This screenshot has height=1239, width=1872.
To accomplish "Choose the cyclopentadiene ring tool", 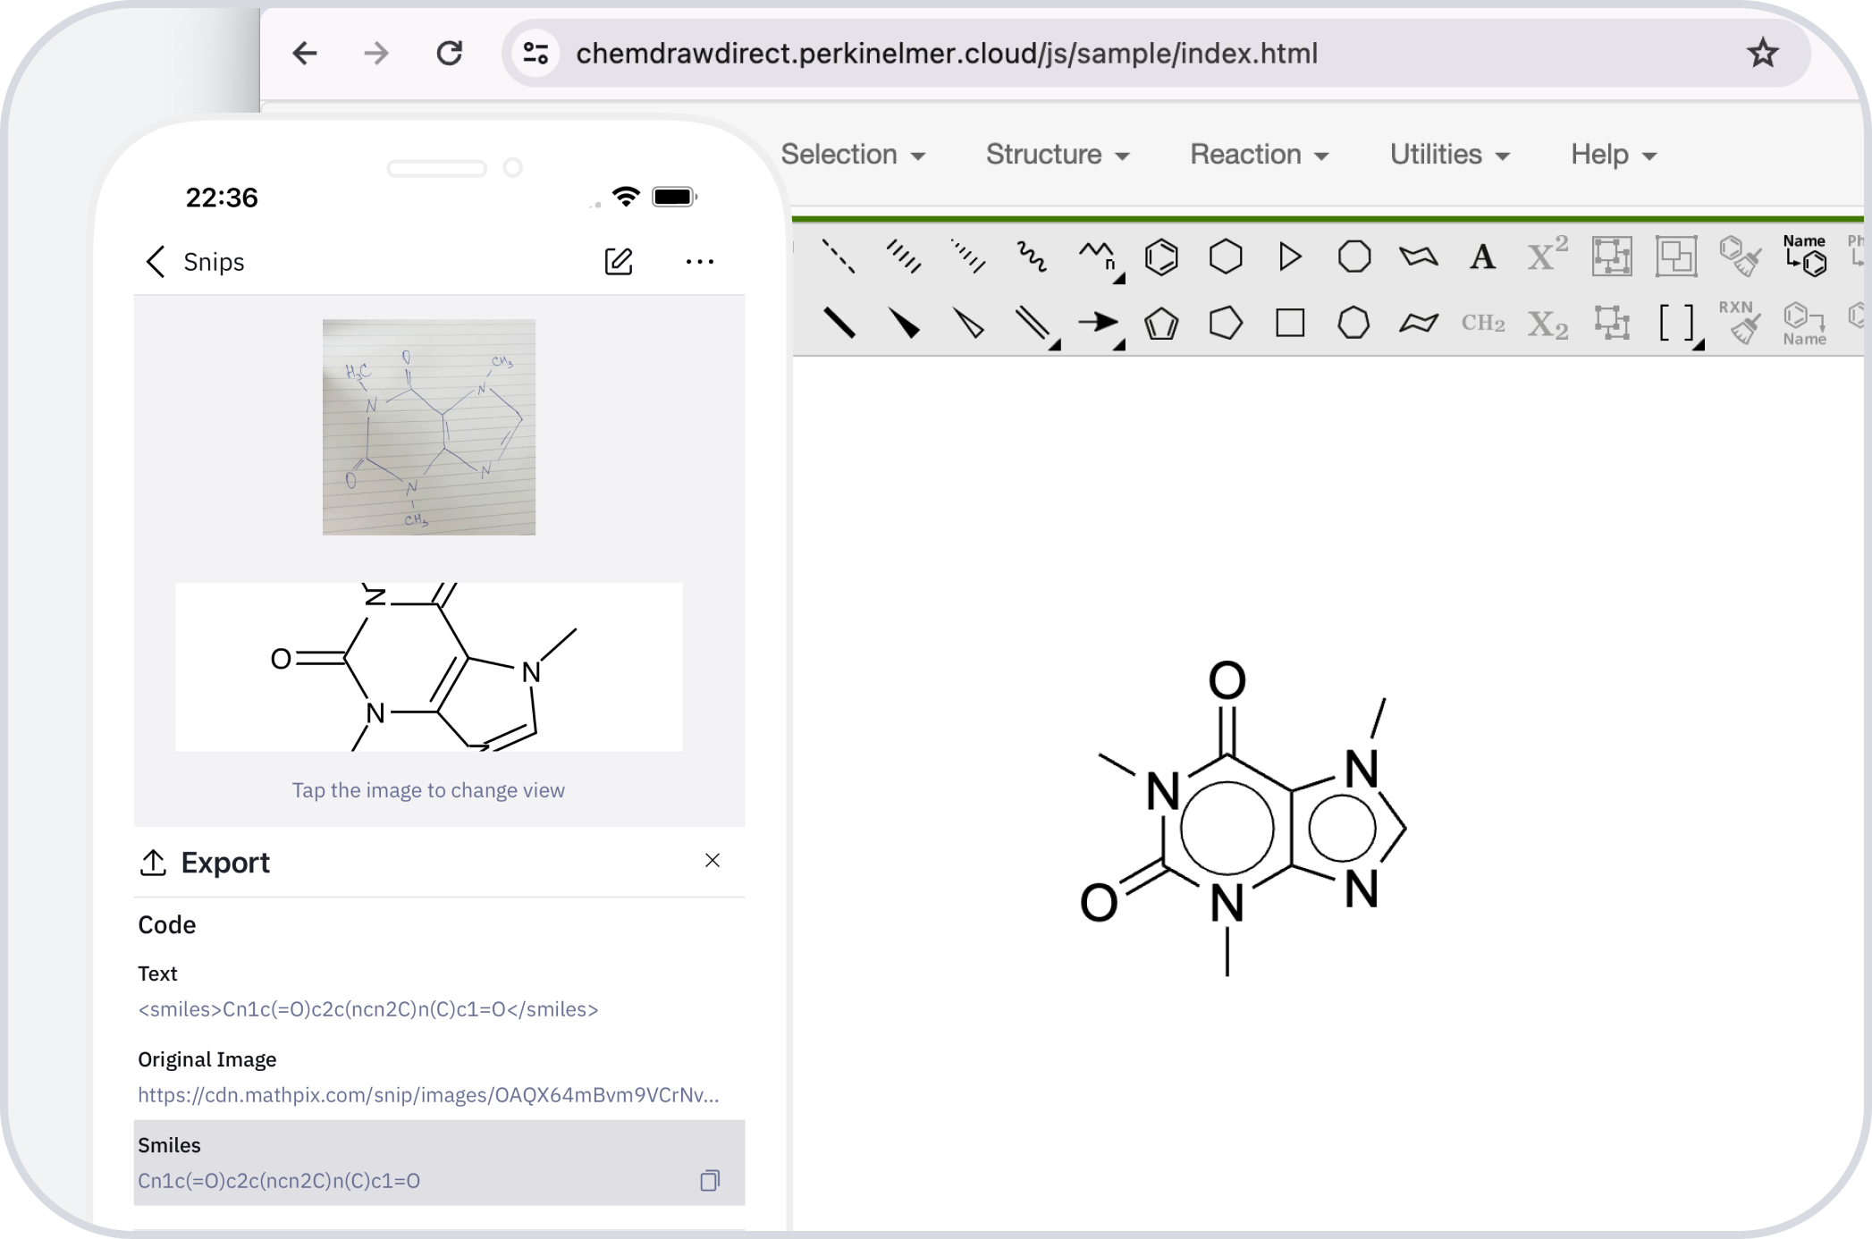I will point(1159,324).
